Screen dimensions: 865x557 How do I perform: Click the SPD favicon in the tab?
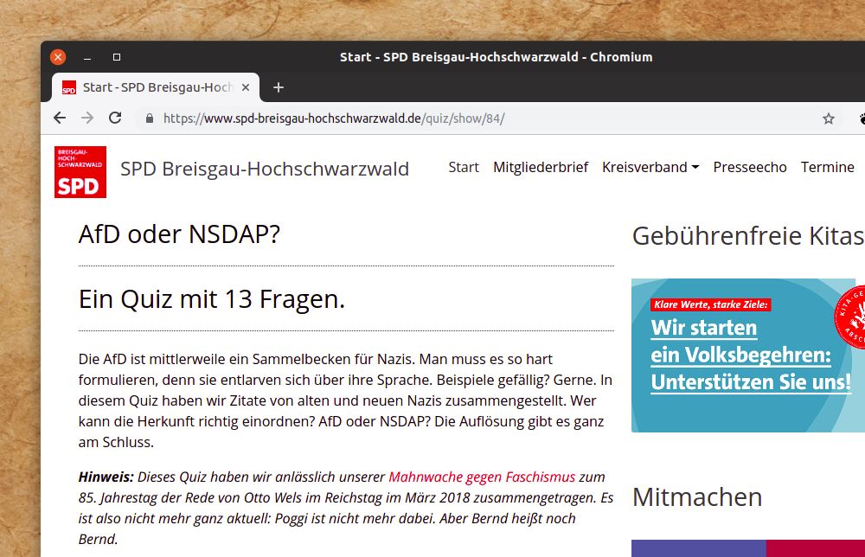pyautogui.click(x=69, y=87)
